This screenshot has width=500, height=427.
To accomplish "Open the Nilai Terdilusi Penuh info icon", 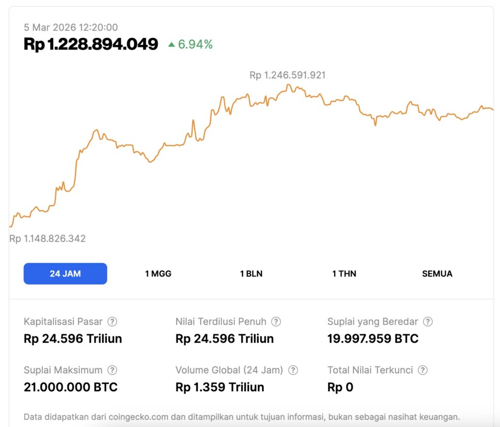I will [x=276, y=321].
